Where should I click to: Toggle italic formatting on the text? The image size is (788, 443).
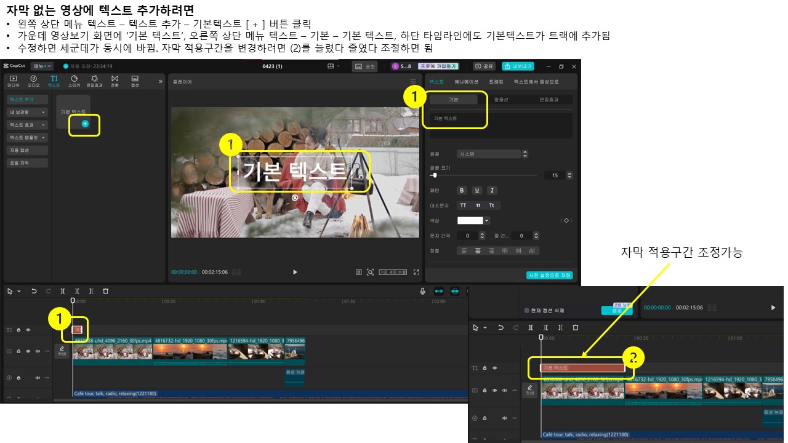pos(492,190)
